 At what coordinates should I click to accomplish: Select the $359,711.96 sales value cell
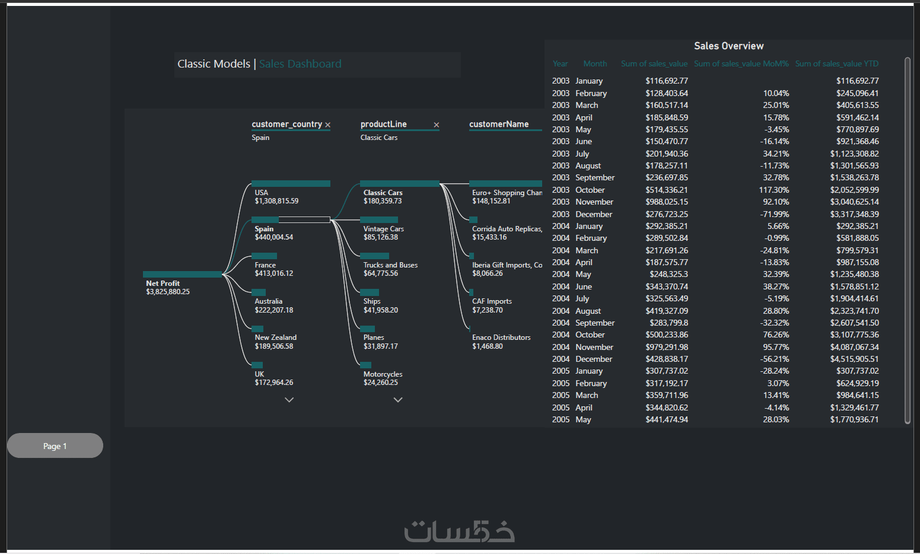667,396
